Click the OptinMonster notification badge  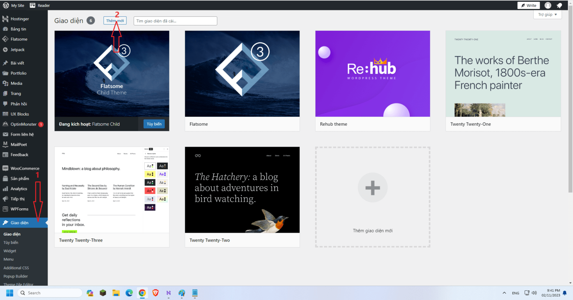coord(41,124)
